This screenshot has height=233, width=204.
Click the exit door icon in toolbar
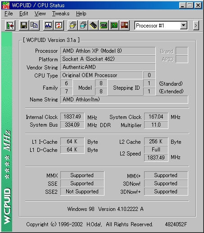coord(10,26)
